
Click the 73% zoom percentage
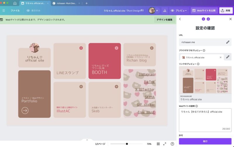pos(149,144)
